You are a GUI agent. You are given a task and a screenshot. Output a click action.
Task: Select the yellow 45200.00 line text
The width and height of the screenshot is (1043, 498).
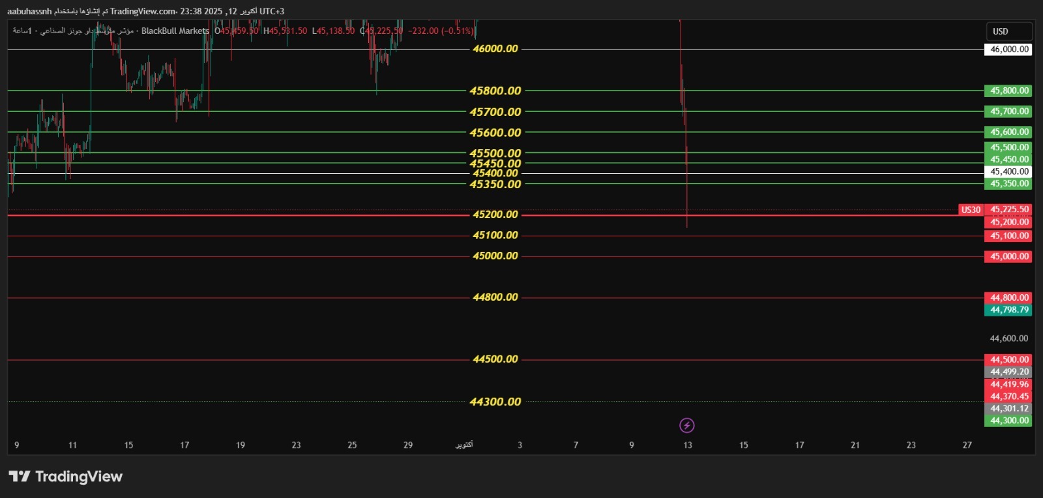495,215
